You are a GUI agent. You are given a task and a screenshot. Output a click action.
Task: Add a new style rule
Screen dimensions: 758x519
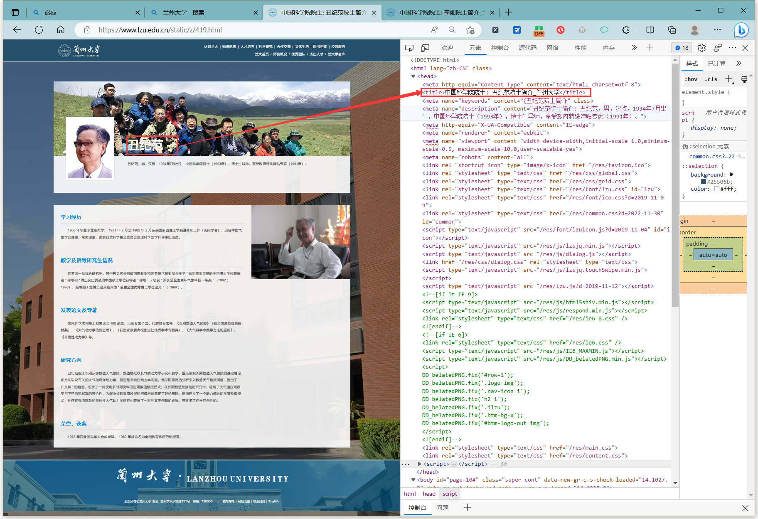pos(728,79)
